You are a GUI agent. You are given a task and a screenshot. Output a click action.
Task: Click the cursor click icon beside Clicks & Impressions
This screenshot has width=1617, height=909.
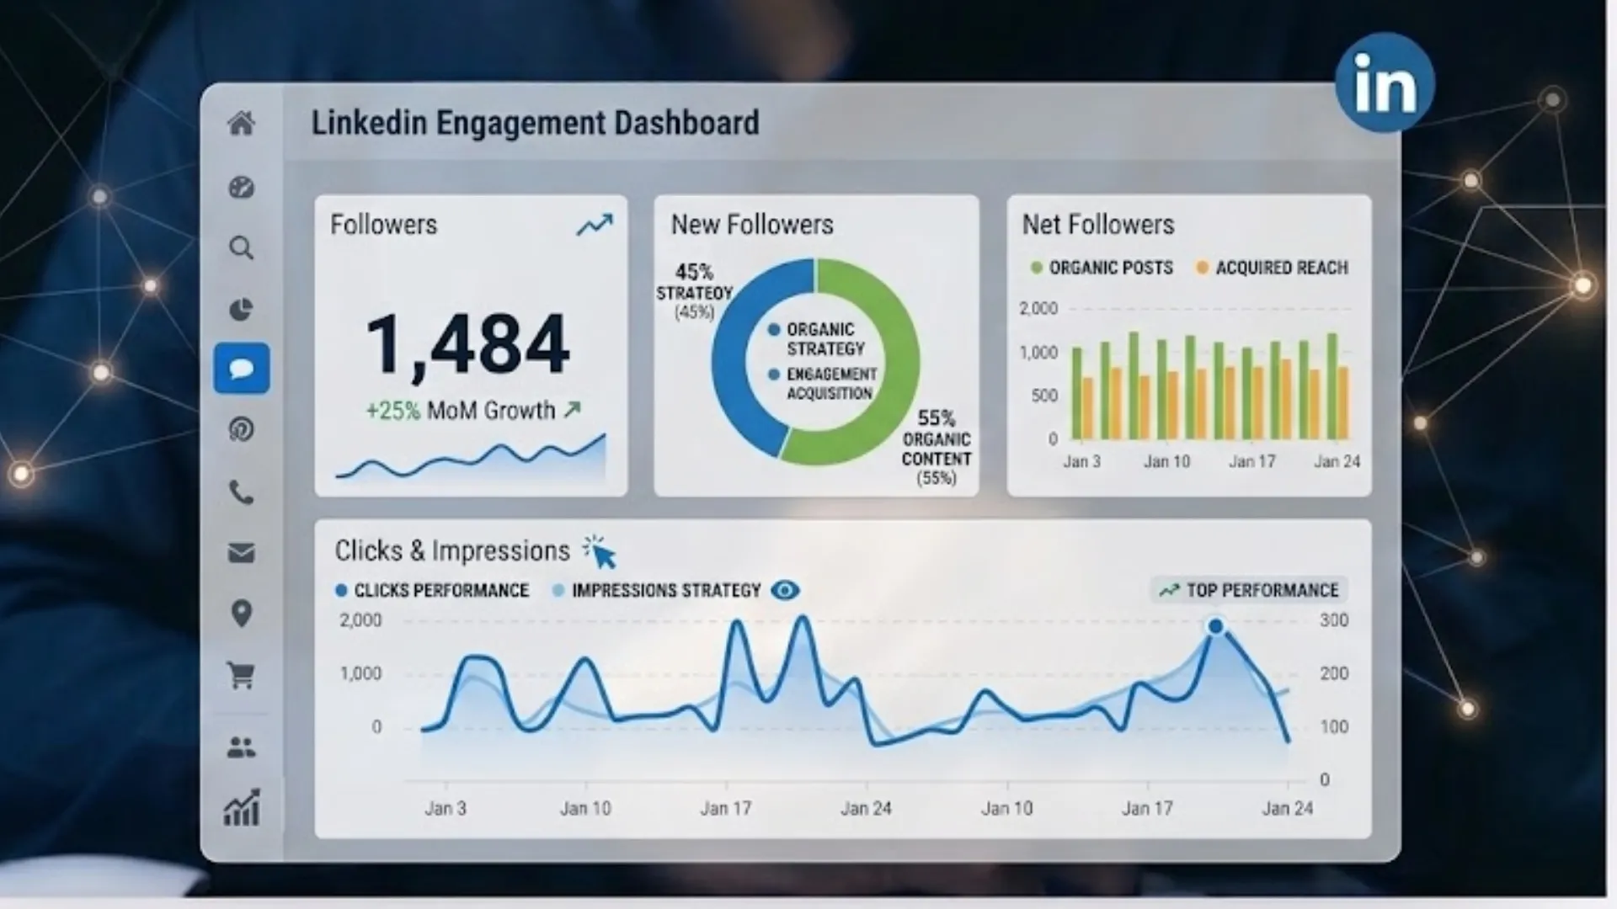point(600,552)
